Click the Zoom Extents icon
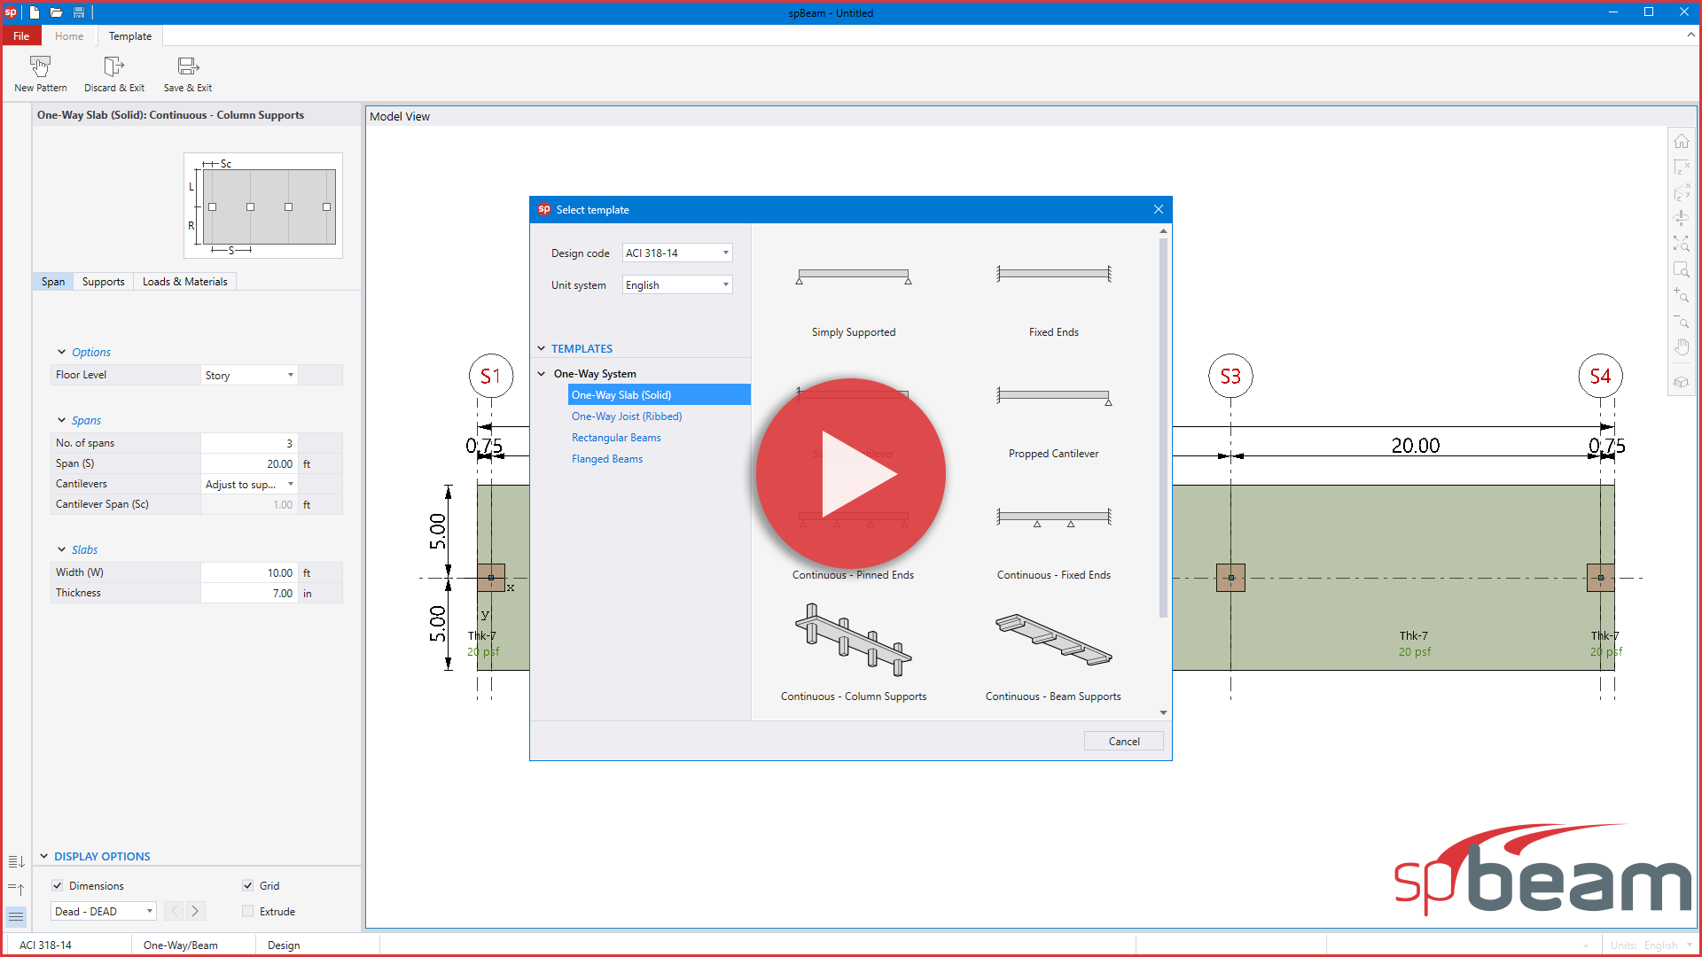 tap(1682, 245)
